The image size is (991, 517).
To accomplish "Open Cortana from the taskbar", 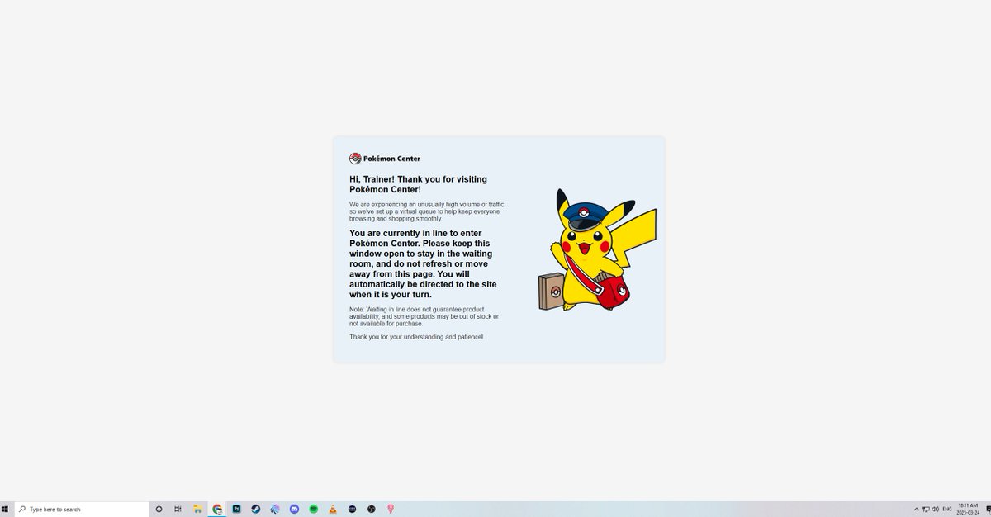I will [x=158, y=509].
